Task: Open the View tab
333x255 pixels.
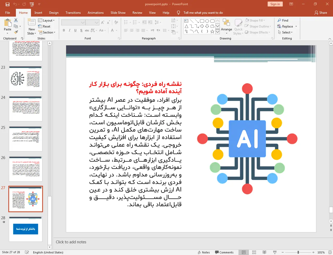Action: [152, 13]
